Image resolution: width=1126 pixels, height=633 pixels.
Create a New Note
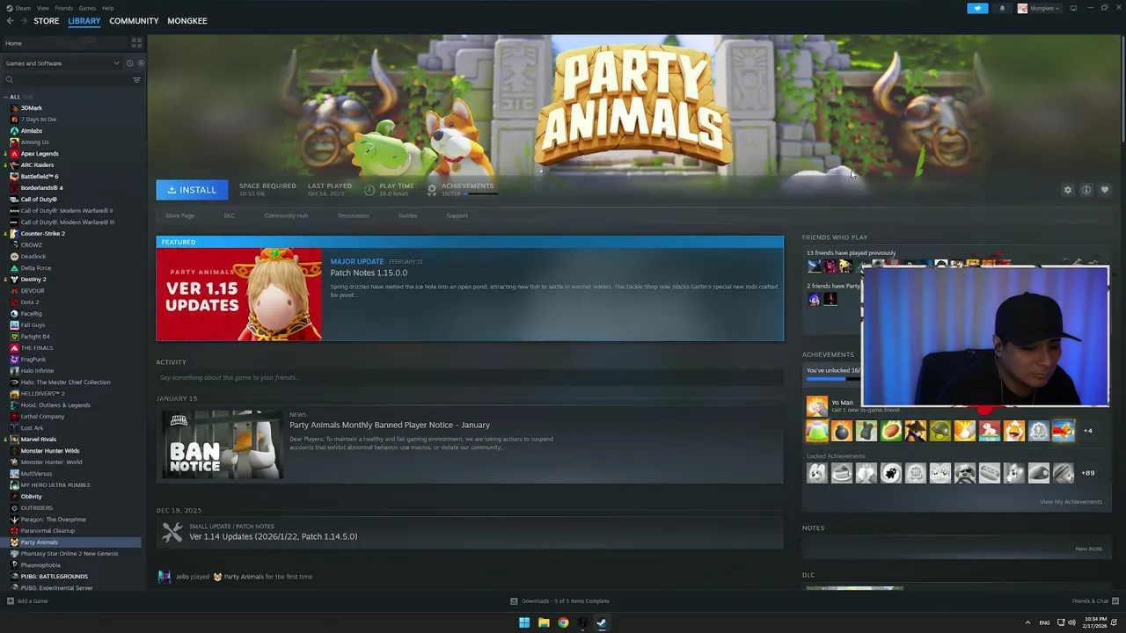pos(1088,549)
